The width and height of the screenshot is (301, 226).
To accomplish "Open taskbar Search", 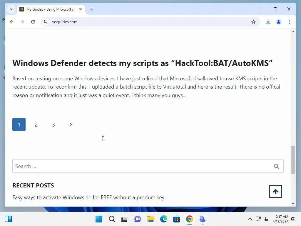I will tap(112, 219).
